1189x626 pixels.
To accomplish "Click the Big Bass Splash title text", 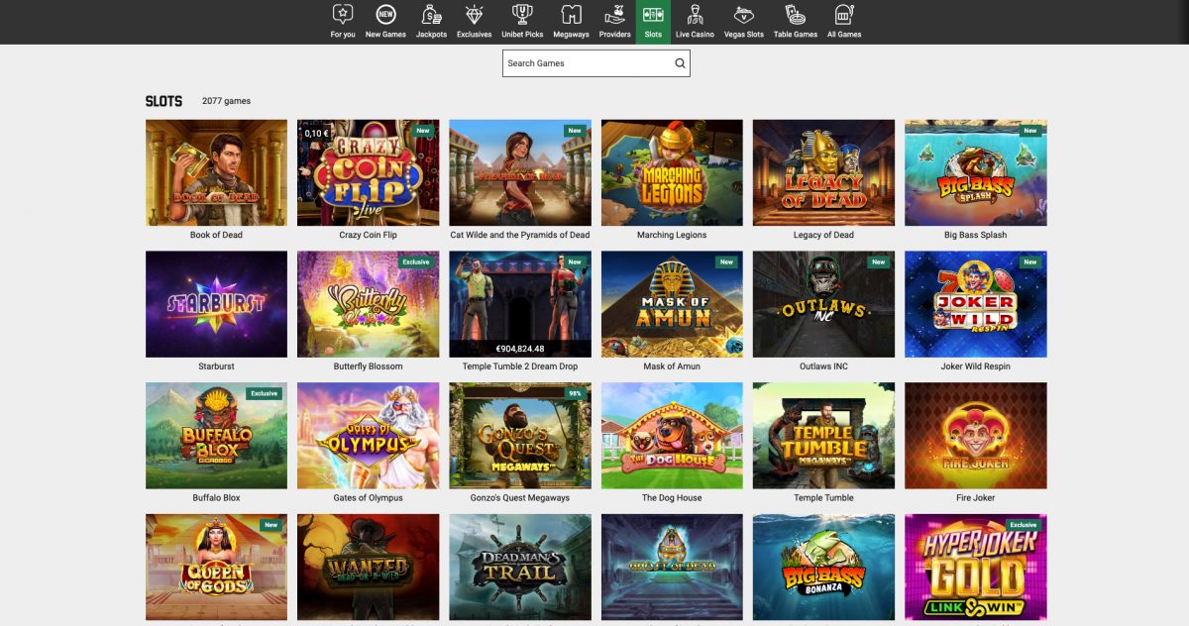I will tap(976, 235).
